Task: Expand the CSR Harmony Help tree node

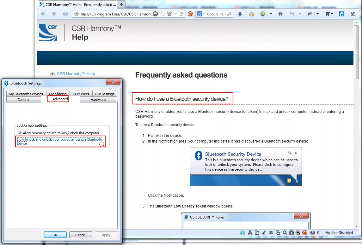Action: pos(52,74)
